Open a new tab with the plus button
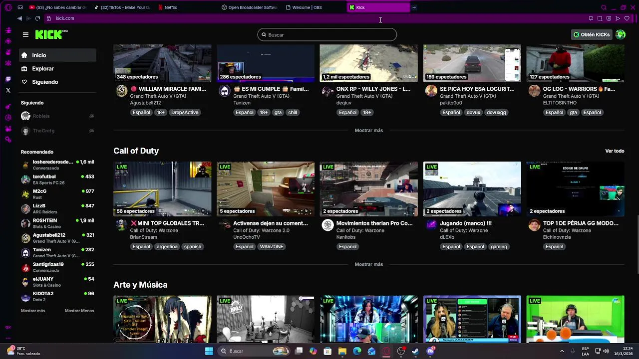 pyautogui.click(x=414, y=7)
